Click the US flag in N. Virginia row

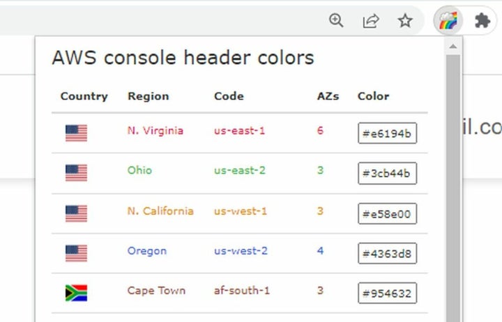[x=76, y=133]
